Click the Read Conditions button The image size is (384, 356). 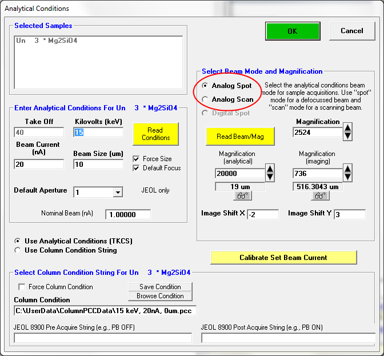pos(155,134)
